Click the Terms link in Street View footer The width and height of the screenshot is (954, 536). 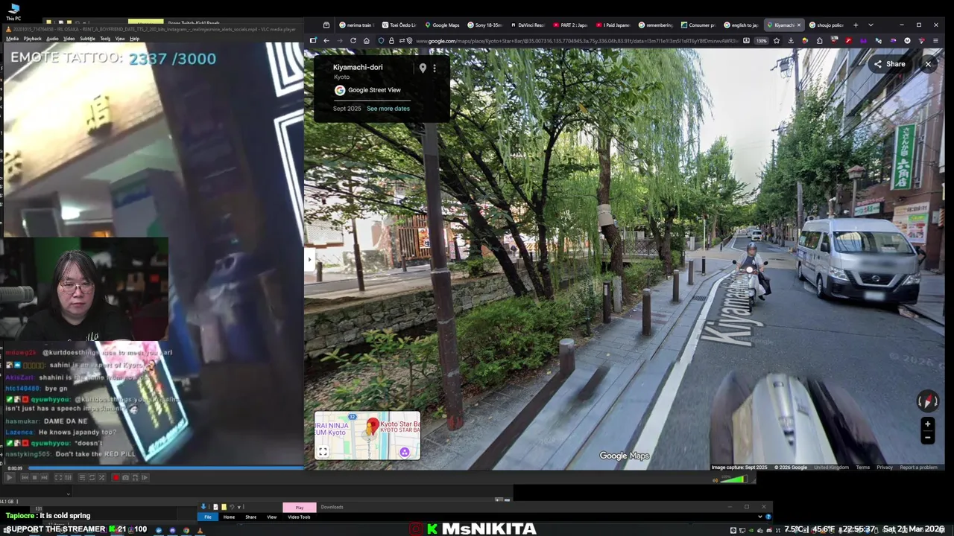pos(862,468)
